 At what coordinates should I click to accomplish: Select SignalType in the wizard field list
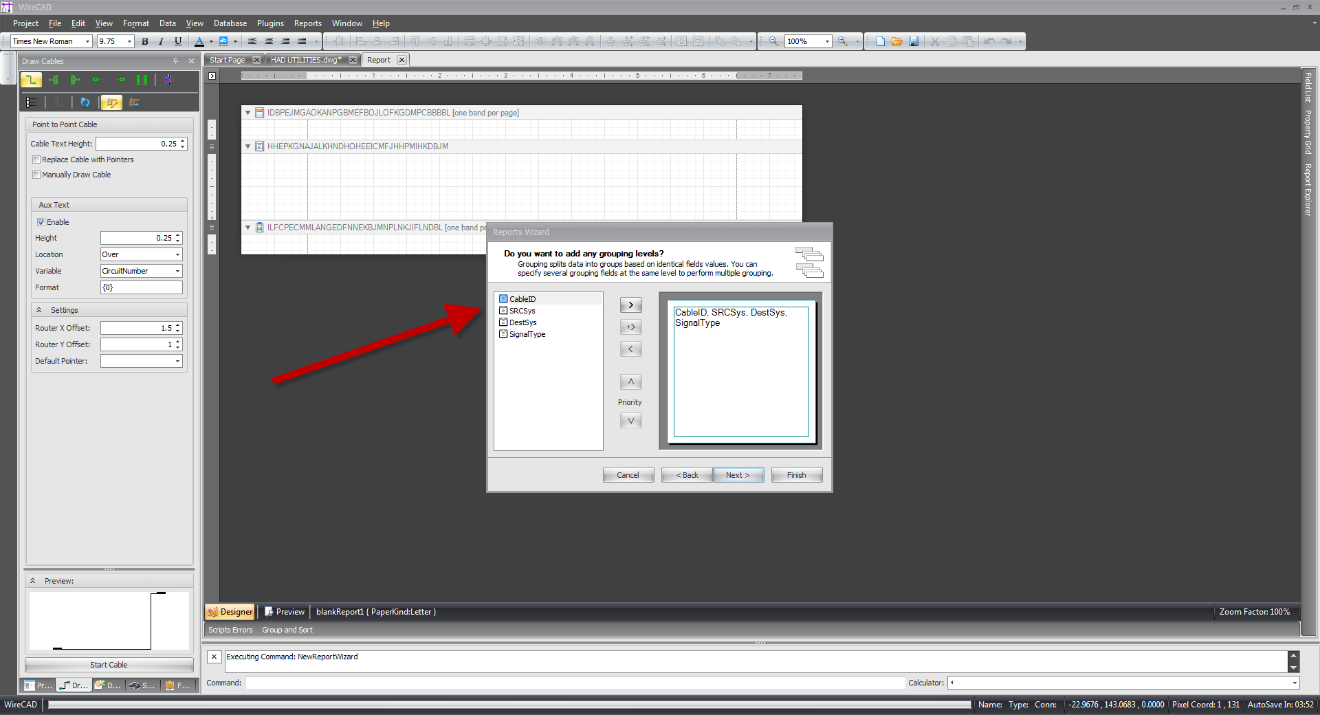549,334
